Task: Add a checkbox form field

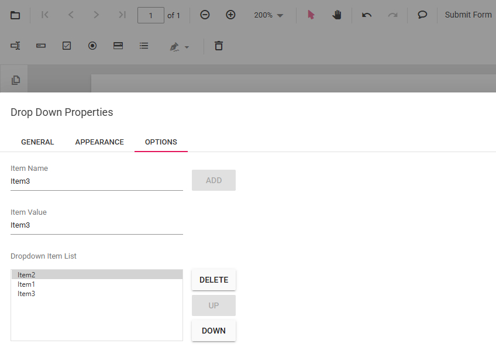Action: coord(67,46)
